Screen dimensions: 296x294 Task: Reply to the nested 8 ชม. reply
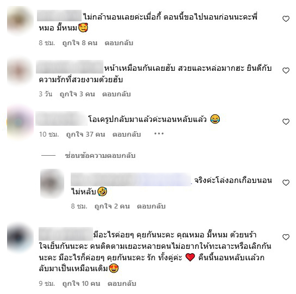coord(151,206)
